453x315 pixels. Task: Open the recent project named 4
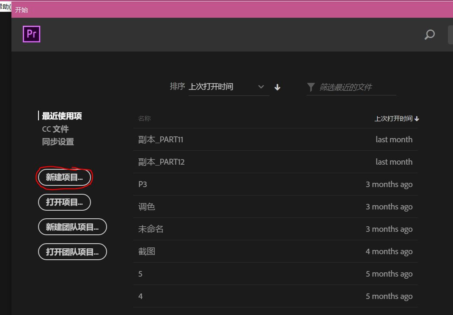click(276, 296)
